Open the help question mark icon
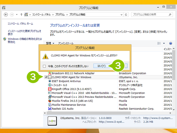Image resolution: width=177 pixels, height=133 pixels. point(171,43)
